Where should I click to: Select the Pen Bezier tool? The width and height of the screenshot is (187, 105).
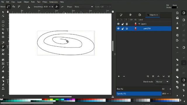click(x=3, y=43)
